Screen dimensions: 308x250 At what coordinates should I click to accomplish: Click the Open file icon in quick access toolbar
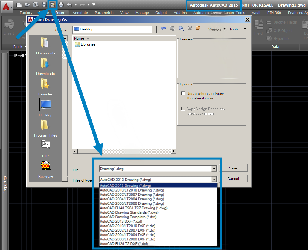[27, 5]
